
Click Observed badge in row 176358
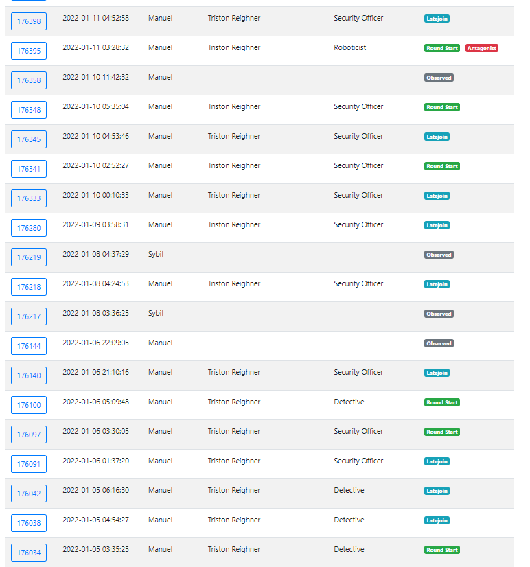coord(439,78)
